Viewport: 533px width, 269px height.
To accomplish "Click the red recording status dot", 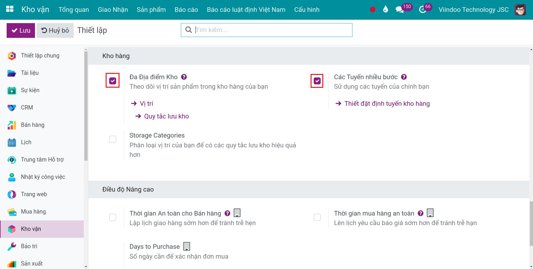I will [x=373, y=10].
